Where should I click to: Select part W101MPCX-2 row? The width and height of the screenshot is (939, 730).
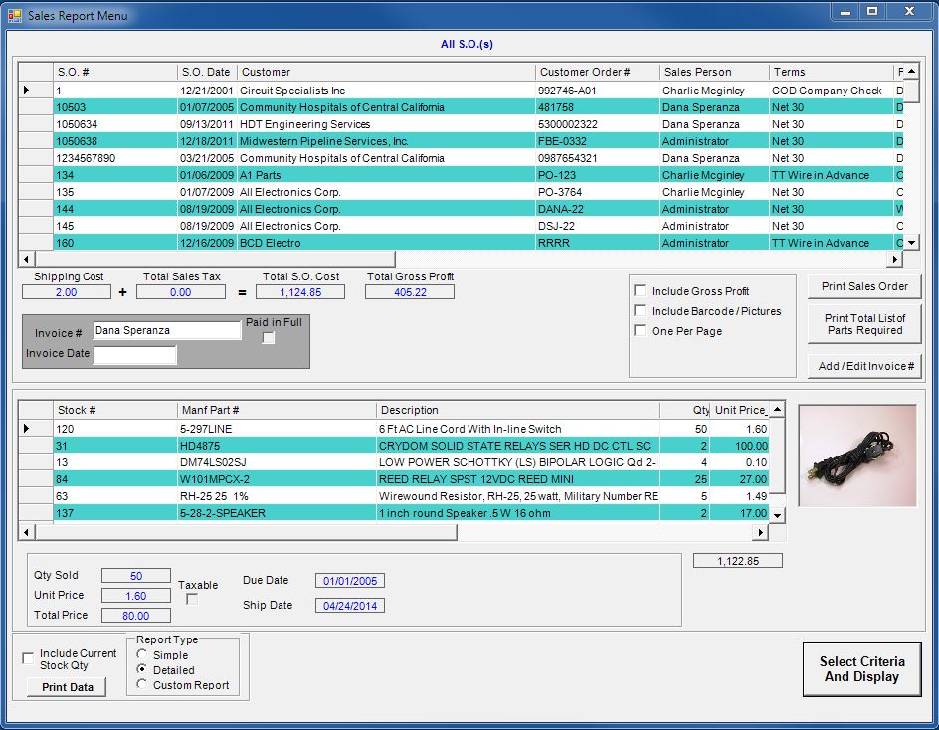(394, 479)
